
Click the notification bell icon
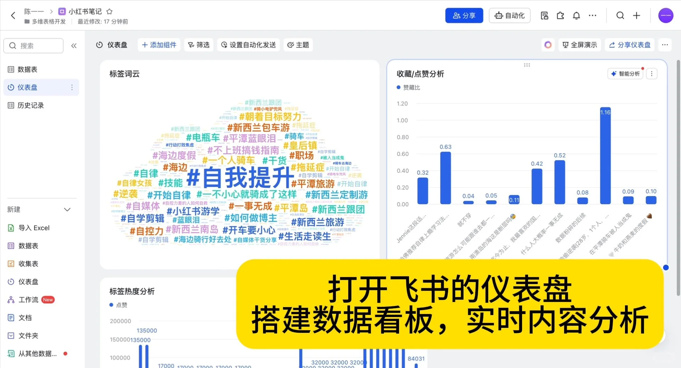pos(576,16)
